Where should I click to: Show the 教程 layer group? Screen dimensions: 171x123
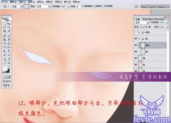(136, 32)
